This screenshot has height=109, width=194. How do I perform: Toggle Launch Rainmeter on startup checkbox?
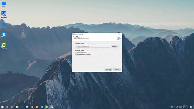(x=76, y=54)
